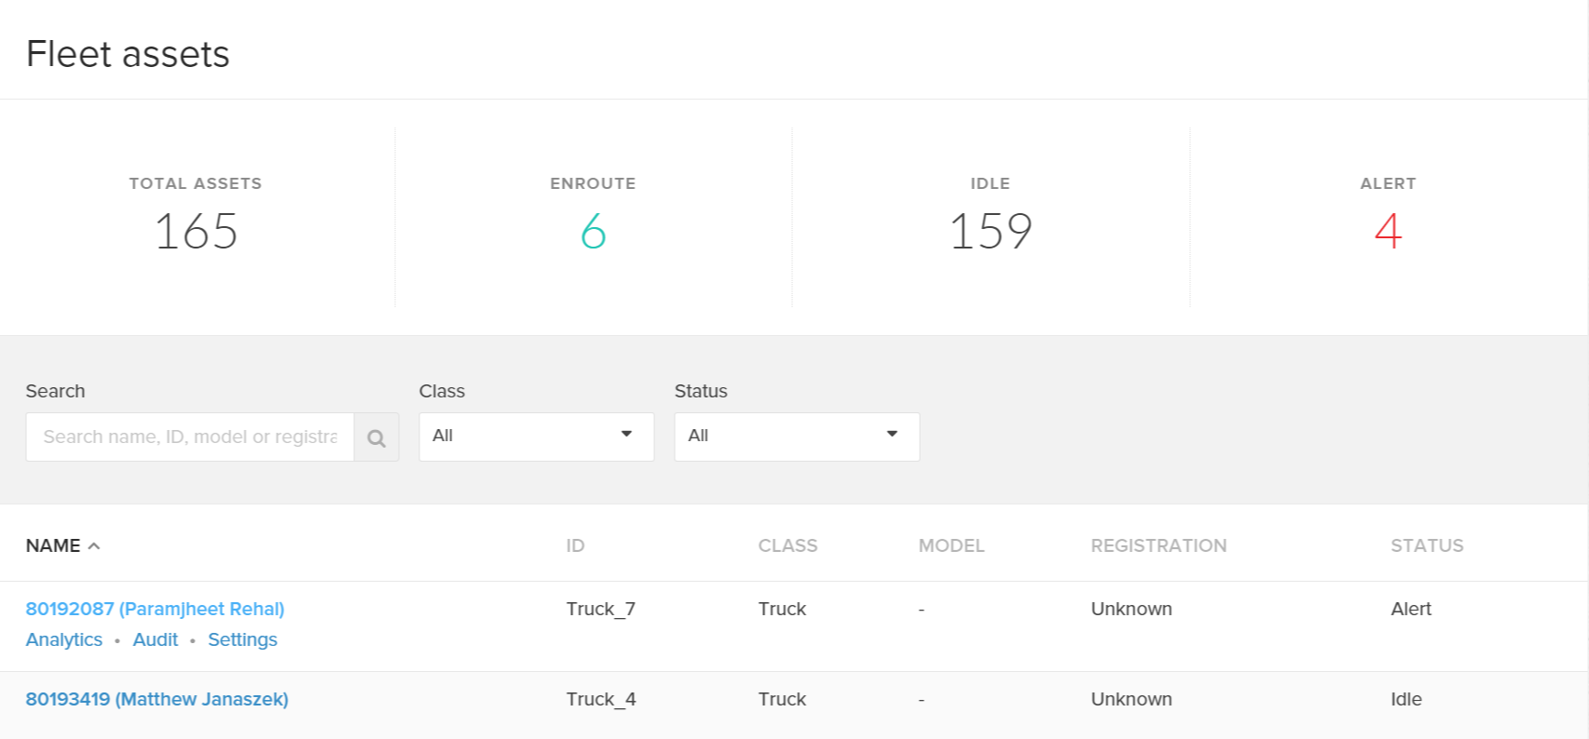This screenshot has width=1589, height=739.
Task: Sort table by MODEL column header
Action: (x=951, y=546)
